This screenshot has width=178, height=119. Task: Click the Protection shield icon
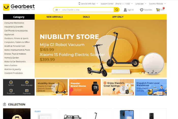tap(11, 91)
